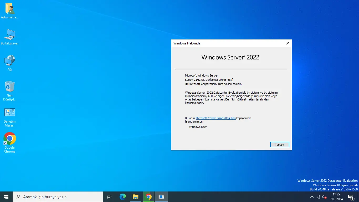Switch to Google Chrome on the taskbar
The height and width of the screenshot is (202, 359).
[x=148, y=197]
